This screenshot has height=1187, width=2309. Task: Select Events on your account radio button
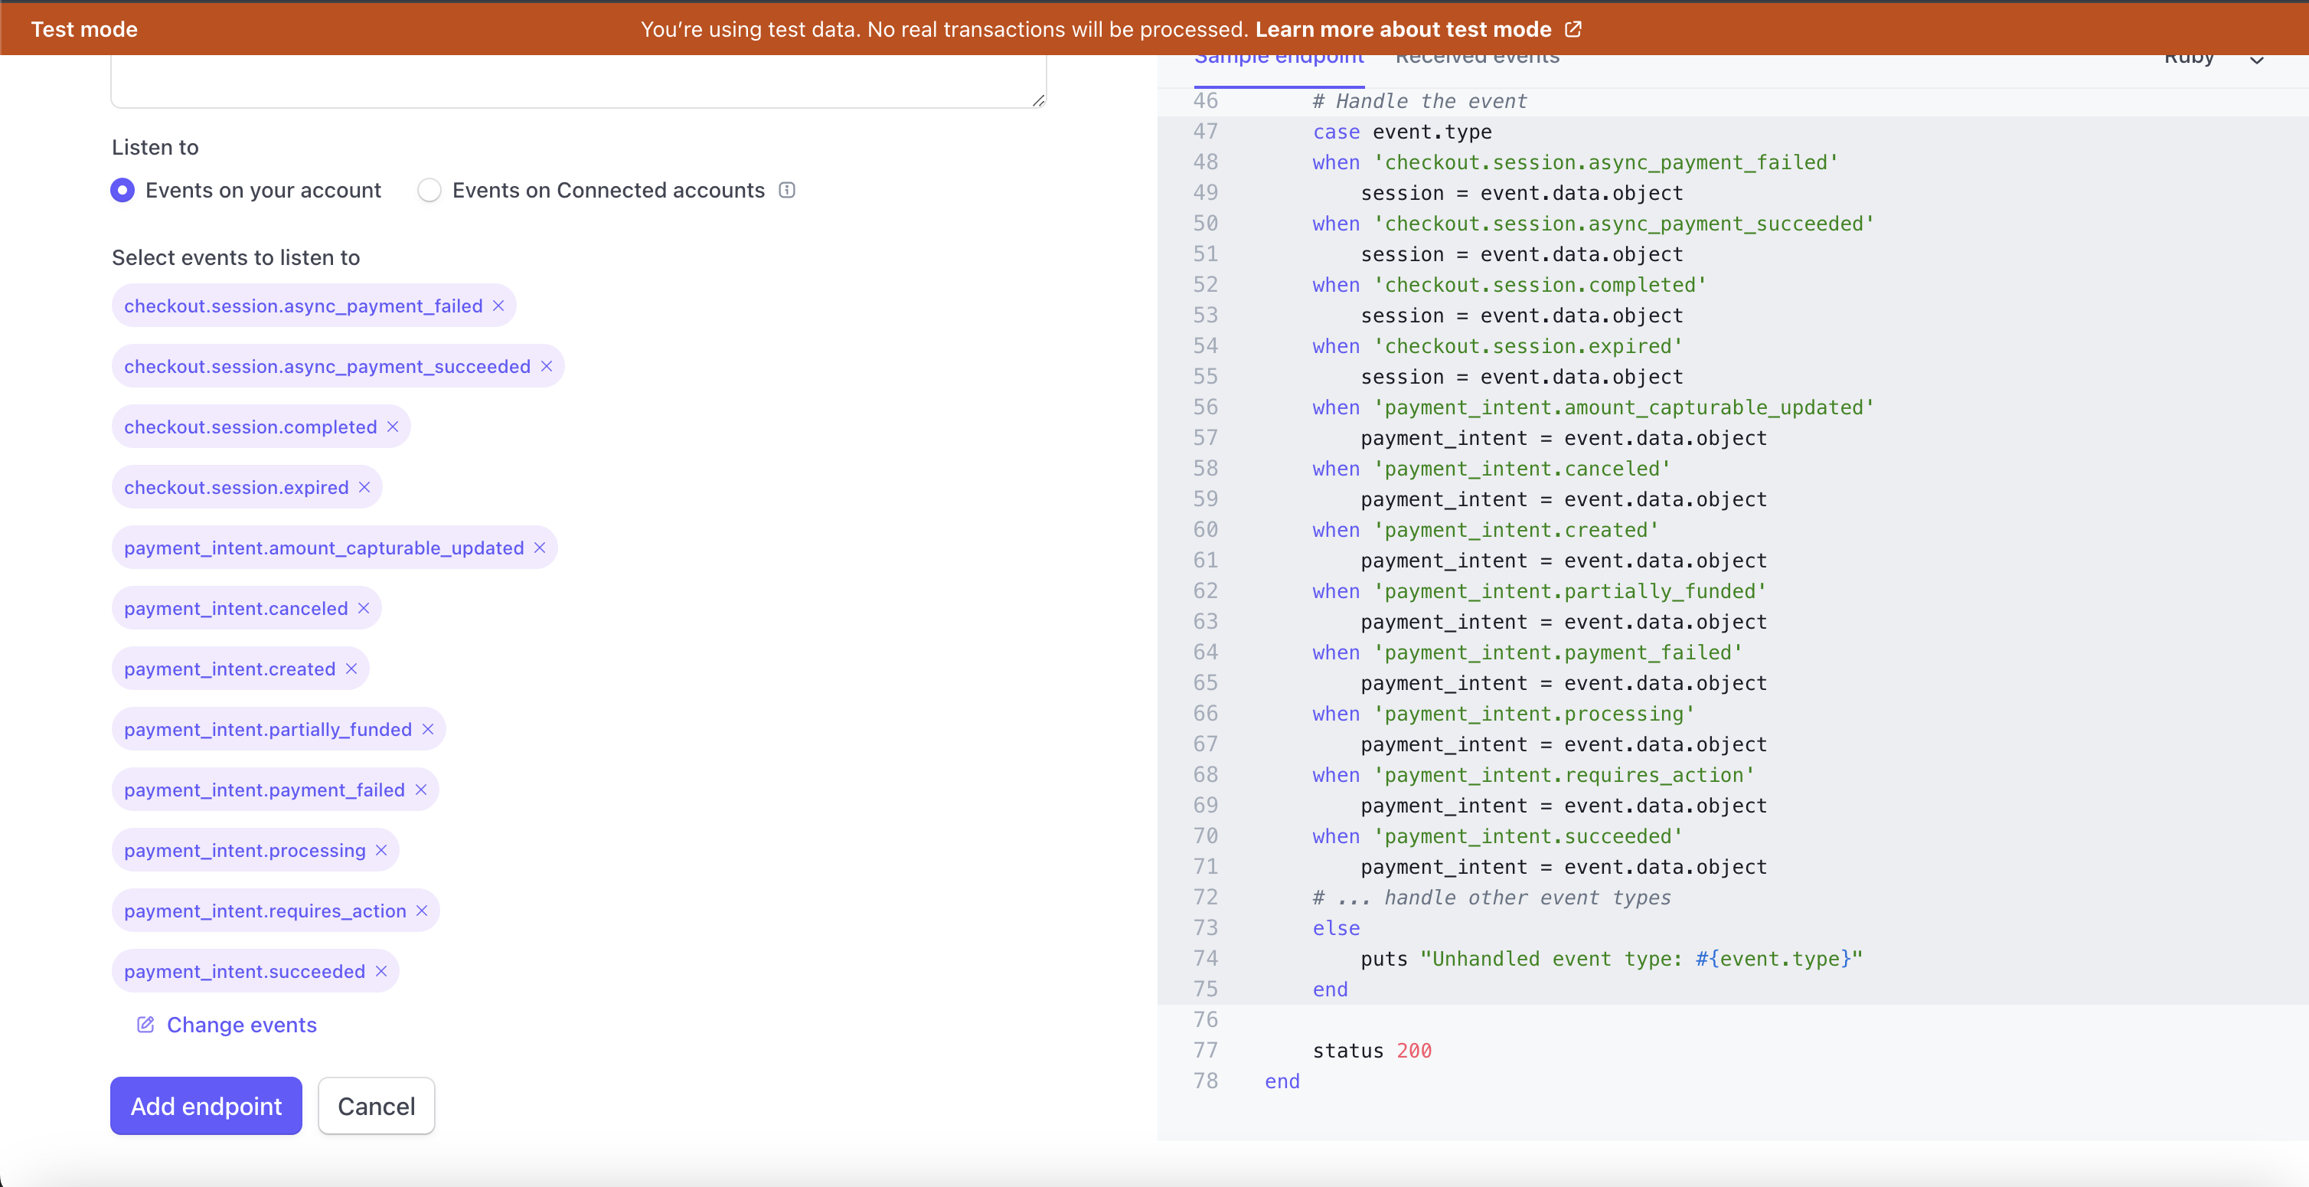click(121, 189)
